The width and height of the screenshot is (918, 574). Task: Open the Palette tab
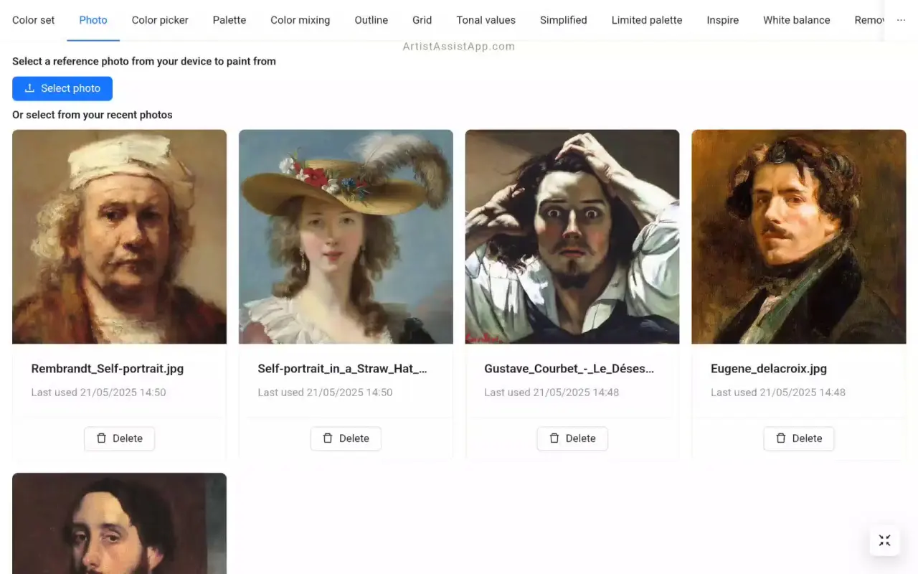(229, 20)
